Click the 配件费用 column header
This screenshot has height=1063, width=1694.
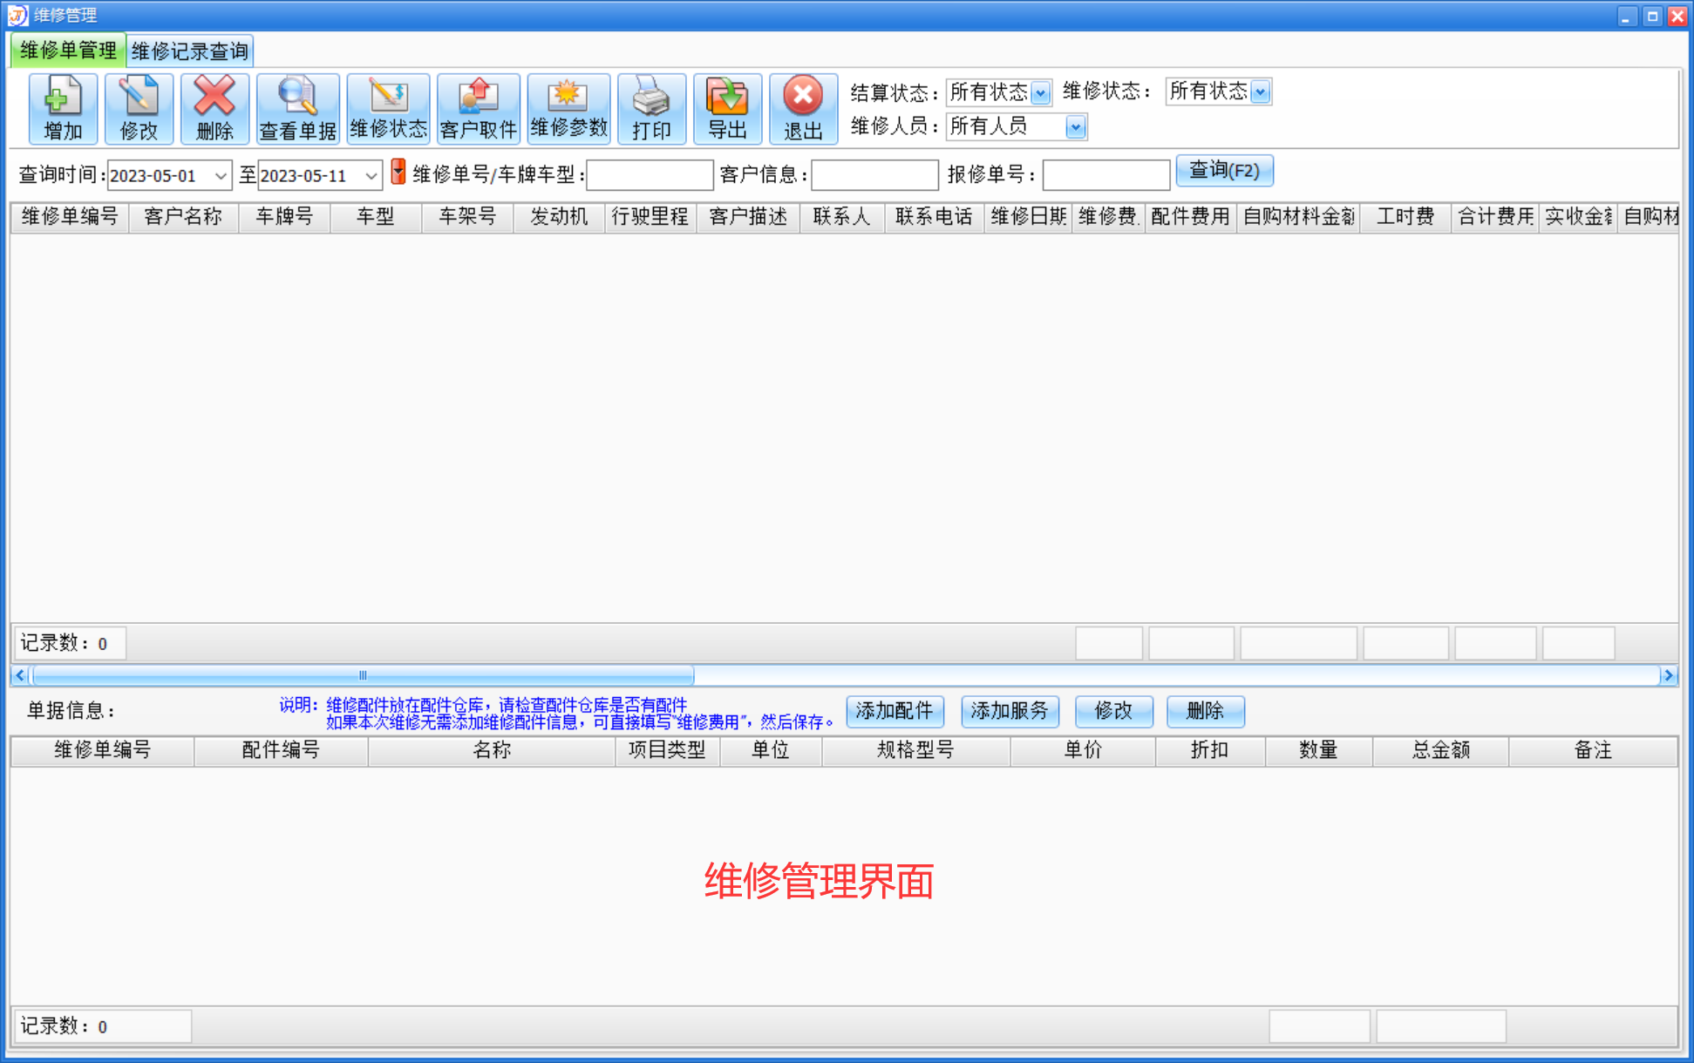(x=1190, y=217)
